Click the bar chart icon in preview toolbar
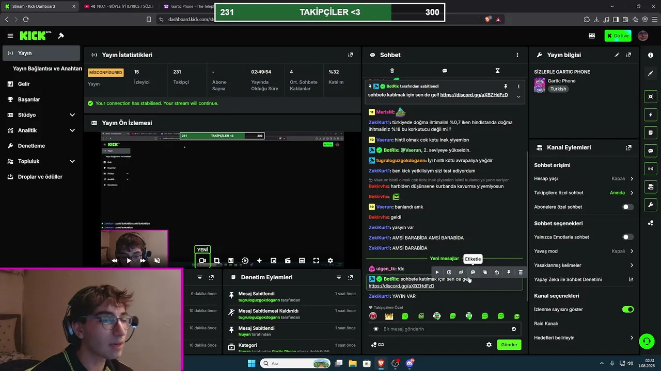This screenshot has width=661, height=371. coord(231,261)
